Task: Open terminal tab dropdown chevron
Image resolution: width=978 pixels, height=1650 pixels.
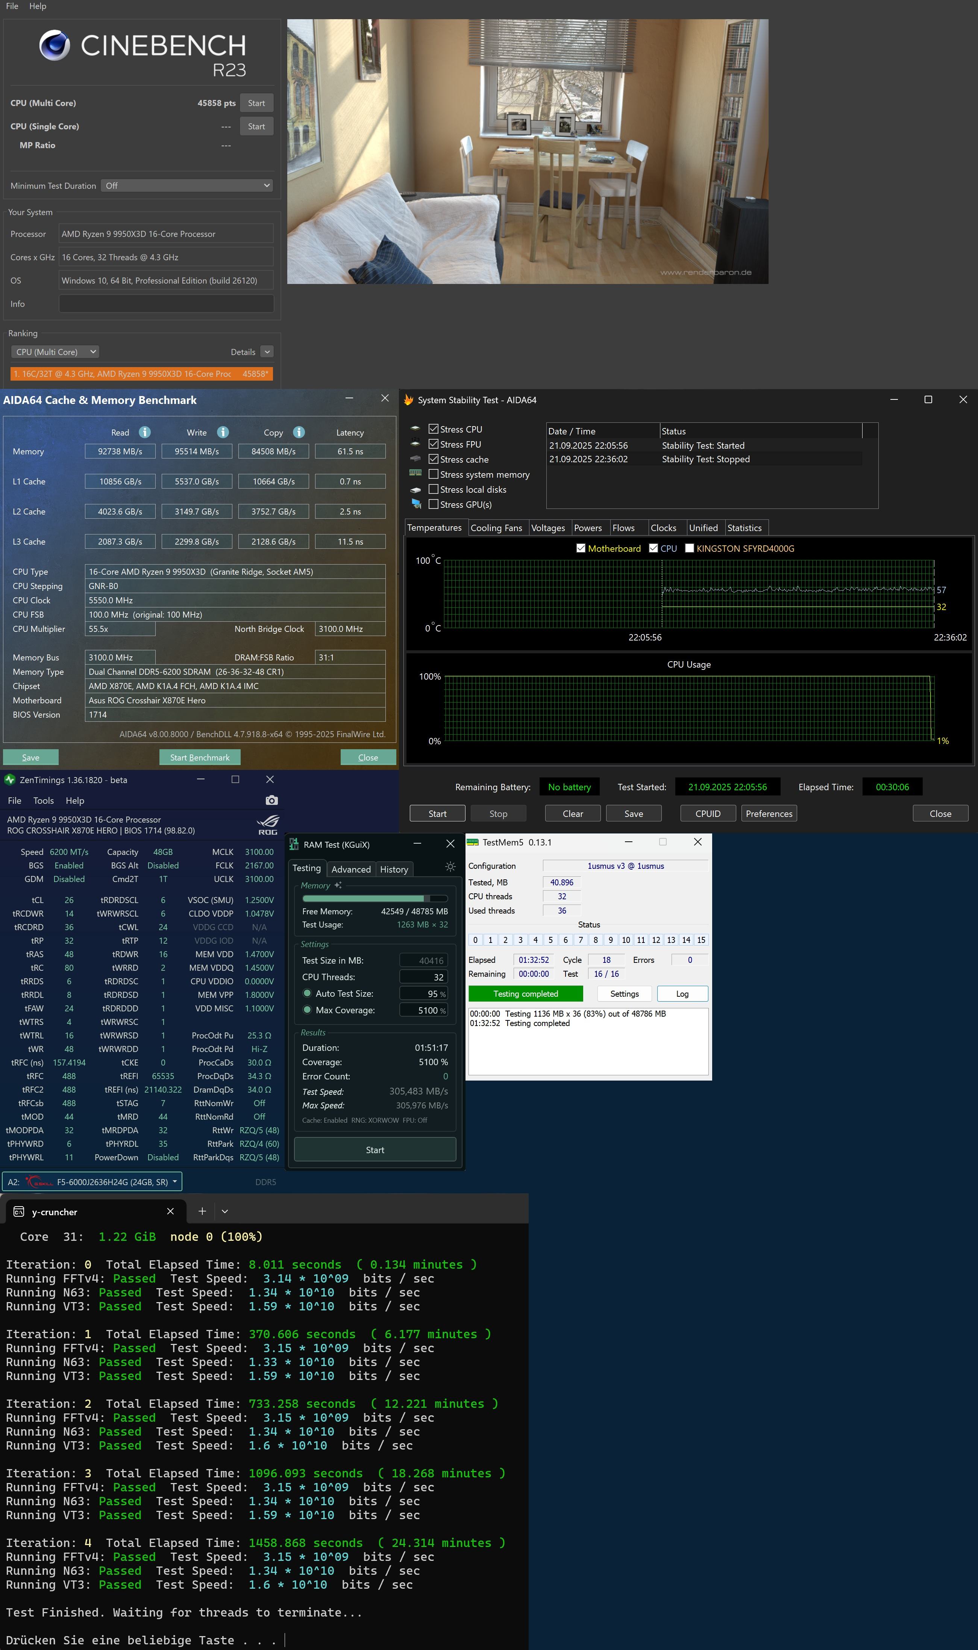Action: click(x=225, y=1211)
